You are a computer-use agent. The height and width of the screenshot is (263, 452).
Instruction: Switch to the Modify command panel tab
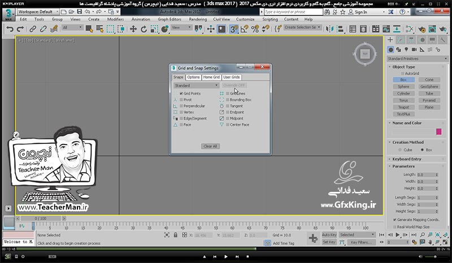point(401,40)
